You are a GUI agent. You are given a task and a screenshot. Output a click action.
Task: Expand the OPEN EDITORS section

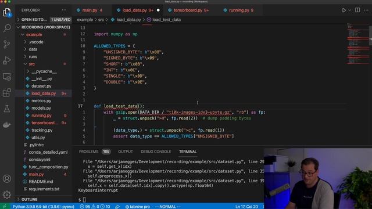pyautogui.click(x=44, y=20)
